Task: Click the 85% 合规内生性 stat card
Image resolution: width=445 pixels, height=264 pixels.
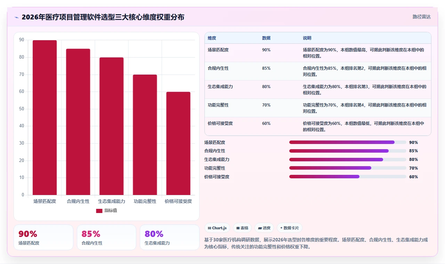Action: pyautogui.click(x=106, y=237)
